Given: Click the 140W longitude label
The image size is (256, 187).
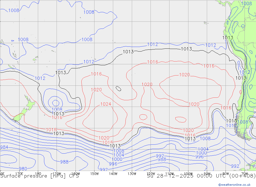Looking at the screenshot, I should coord(113,174).
